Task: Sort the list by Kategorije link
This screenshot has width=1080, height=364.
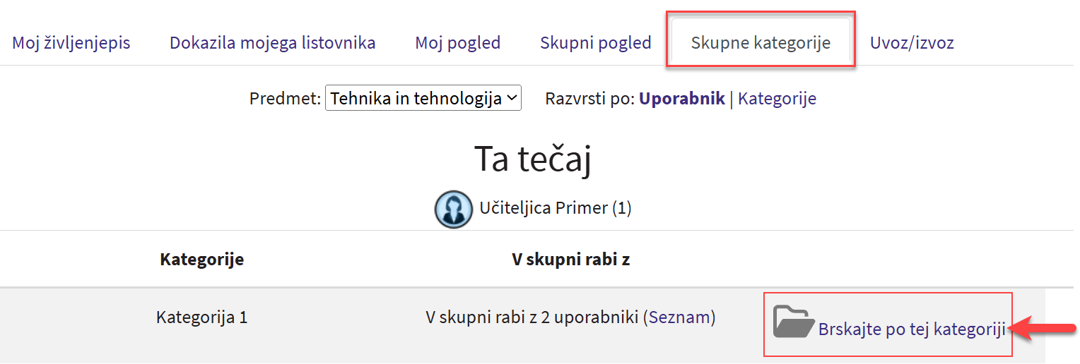Action: point(777,99)
